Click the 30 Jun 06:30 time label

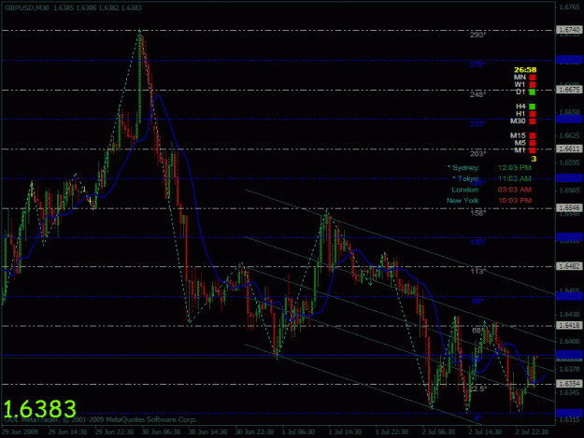coord(162,431)
